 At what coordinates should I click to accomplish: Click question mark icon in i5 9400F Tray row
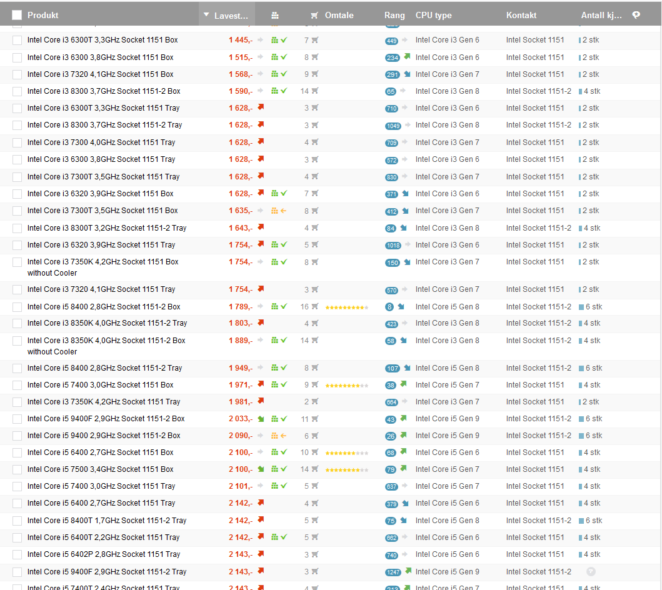(591, 571)
